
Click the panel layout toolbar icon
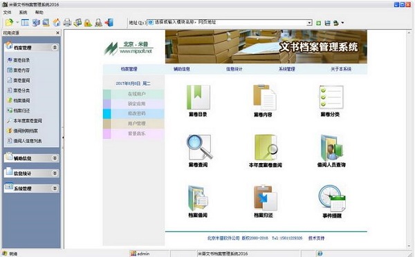click(x=25, y=23)
